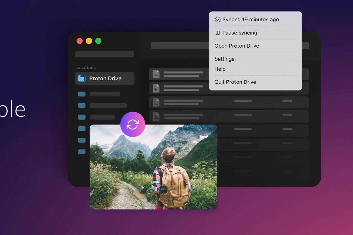Click the first image file icon in list
The width and height of the screenshot is (353, 235).
coord(156,74)
